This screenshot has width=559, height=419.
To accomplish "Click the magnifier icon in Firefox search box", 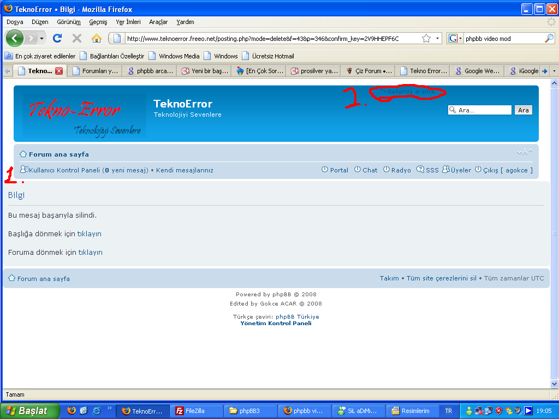I will point(549,38).
